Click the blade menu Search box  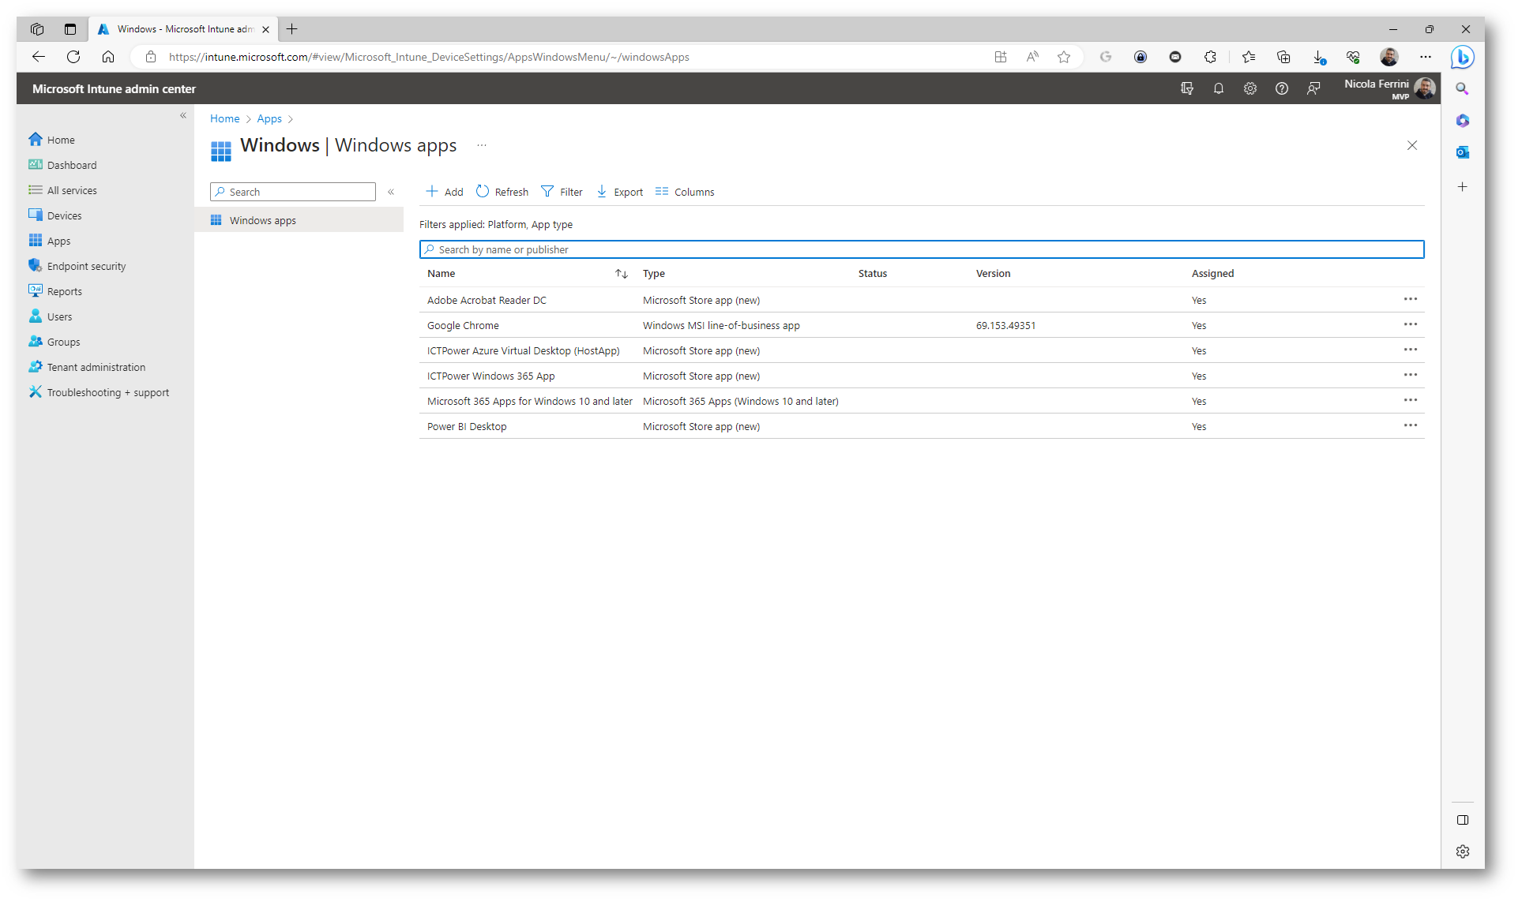[293, 192]
